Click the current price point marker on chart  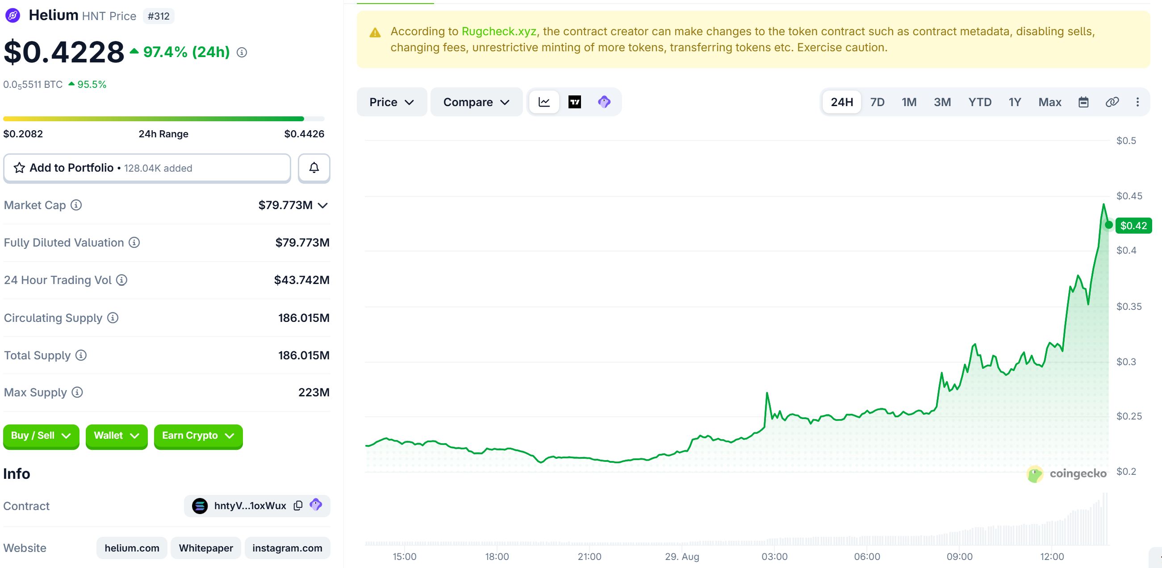pos(1109,225)
